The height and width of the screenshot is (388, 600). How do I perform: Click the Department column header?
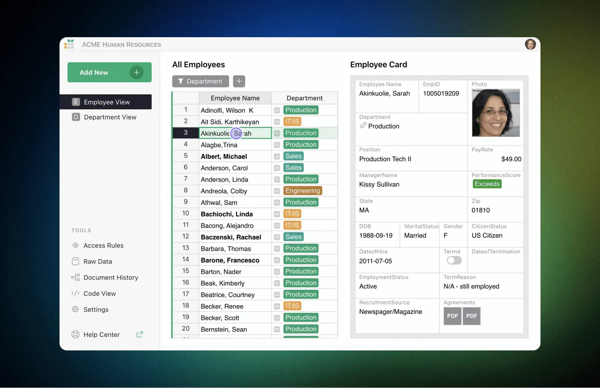click(x=305, y=98)
